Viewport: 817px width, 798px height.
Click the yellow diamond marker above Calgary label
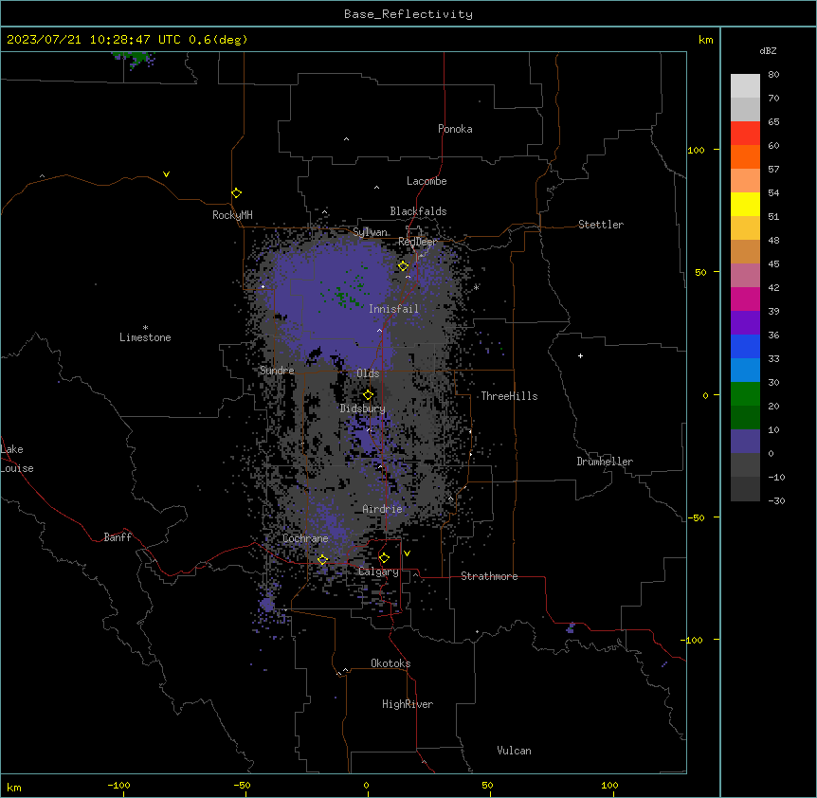(384, 558)
